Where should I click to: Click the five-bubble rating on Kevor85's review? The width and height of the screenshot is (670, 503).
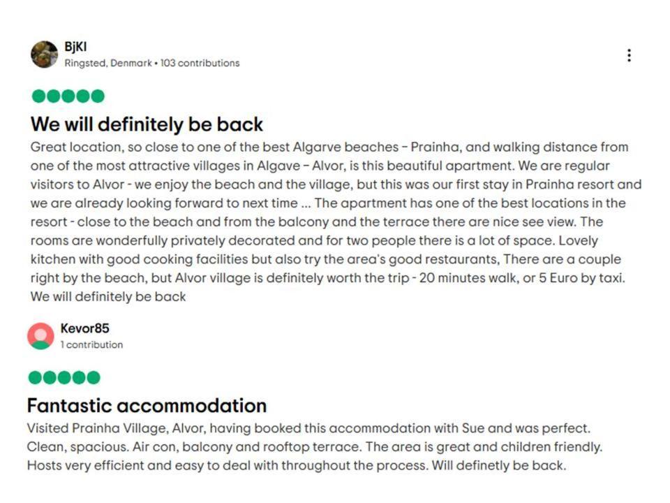(64, 378)
